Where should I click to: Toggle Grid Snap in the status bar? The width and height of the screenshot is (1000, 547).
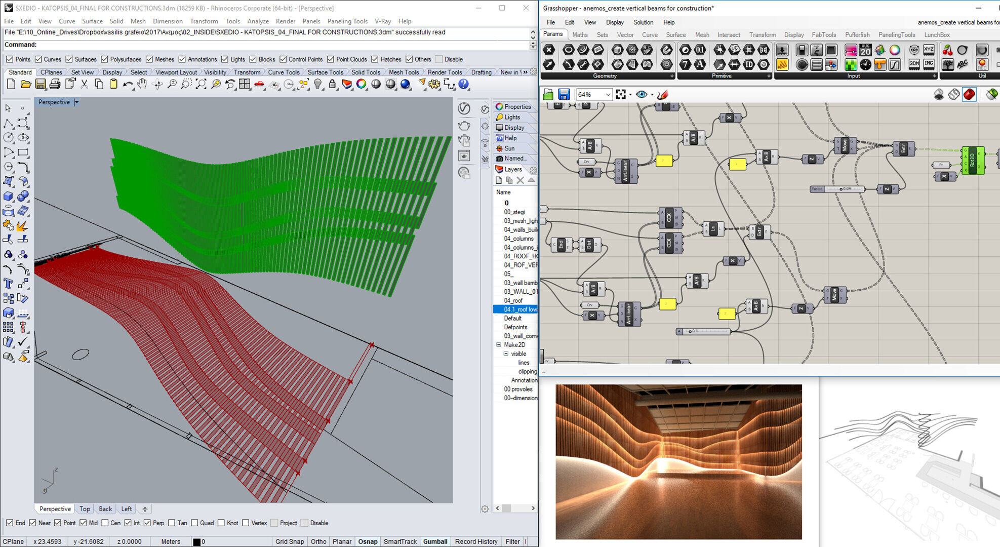click(290, 541)
